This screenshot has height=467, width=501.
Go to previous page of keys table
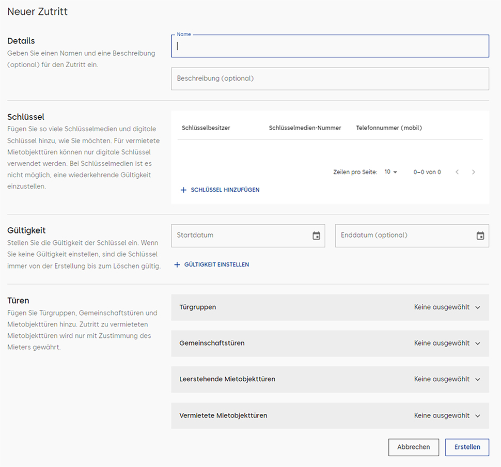[457, 172]
